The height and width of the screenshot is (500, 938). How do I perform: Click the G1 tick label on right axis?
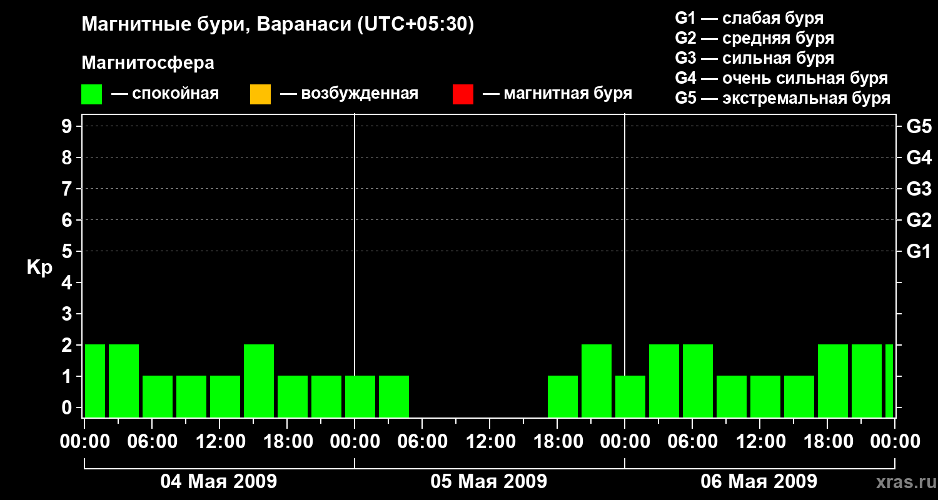(x=919, y=251)
